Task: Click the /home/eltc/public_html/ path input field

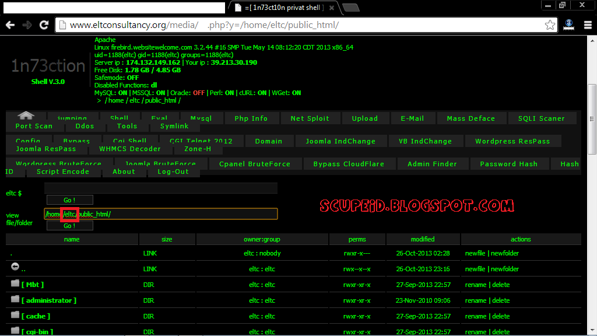Action: 160,213
